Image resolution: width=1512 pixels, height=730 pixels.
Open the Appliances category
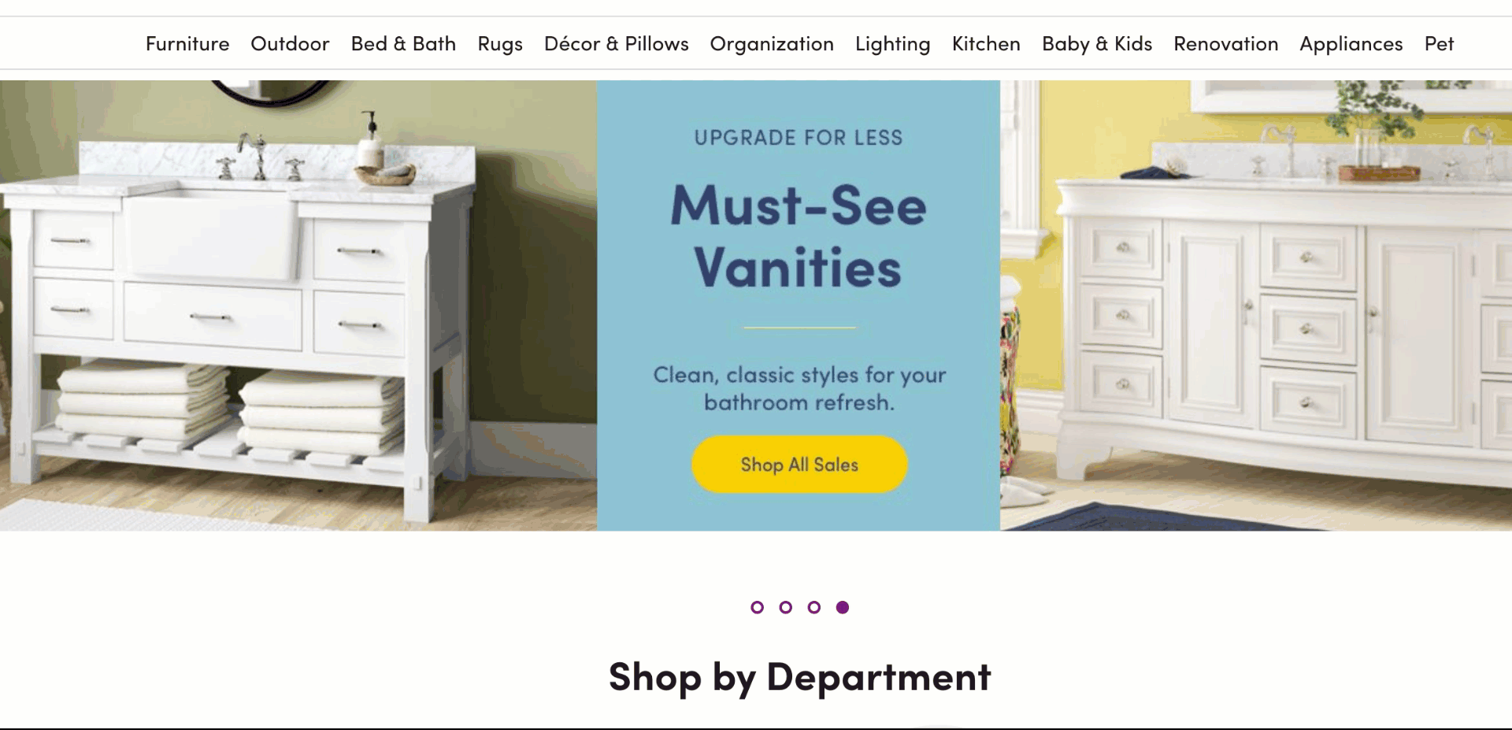(1351, 44)
